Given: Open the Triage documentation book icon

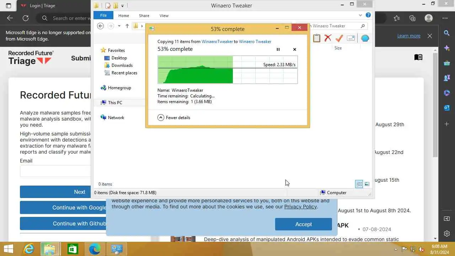Looking at the screenshot, I should (x=418, y=58).
